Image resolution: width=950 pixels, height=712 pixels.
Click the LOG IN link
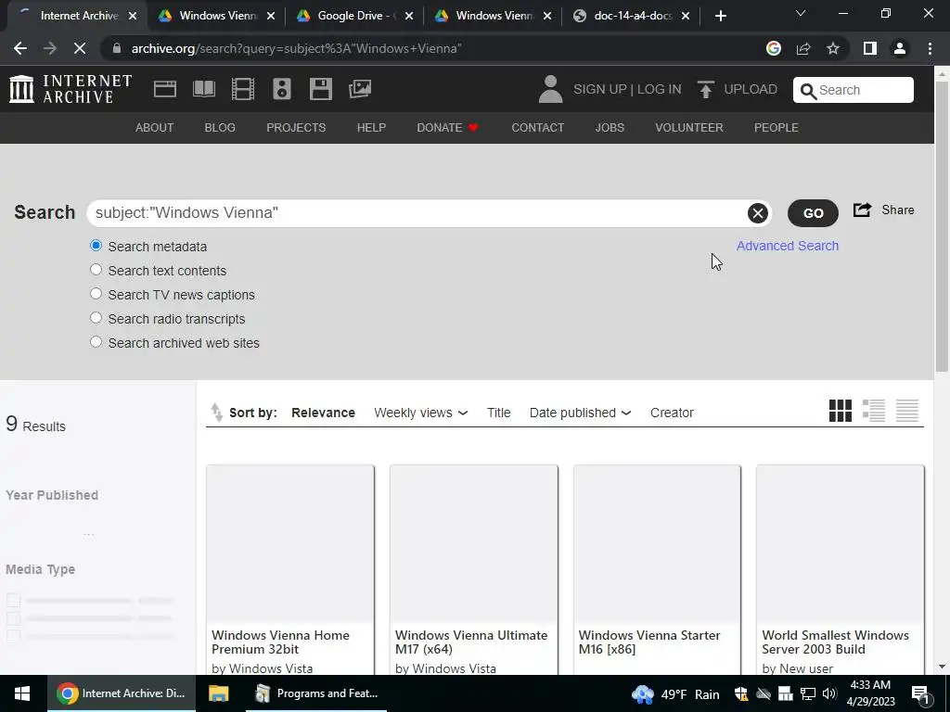[660, 90]
